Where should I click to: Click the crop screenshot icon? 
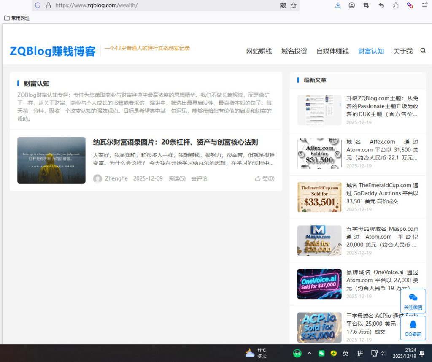click(366, 5)
